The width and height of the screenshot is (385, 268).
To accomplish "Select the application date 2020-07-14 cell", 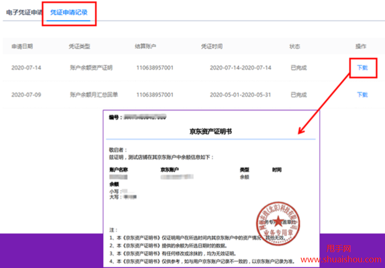I will tap(26, 68).
